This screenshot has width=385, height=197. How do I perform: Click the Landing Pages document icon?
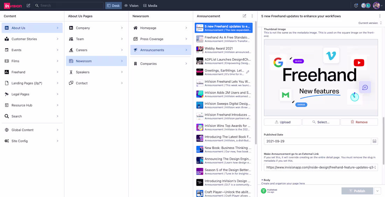tap(7, 83)
